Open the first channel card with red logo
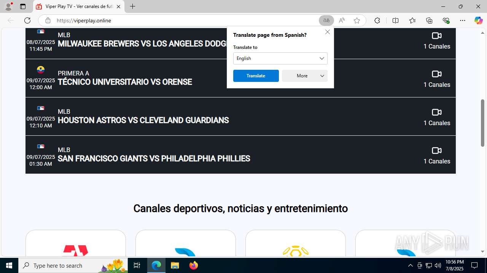This screenshot has height=273, width=487. (76, 243)
